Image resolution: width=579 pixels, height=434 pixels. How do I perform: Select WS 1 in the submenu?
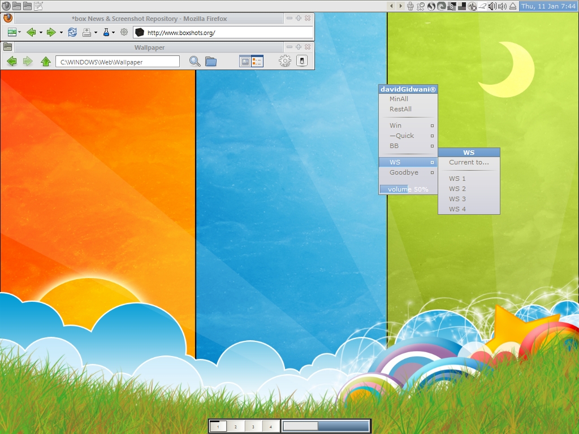coord(469,179)
